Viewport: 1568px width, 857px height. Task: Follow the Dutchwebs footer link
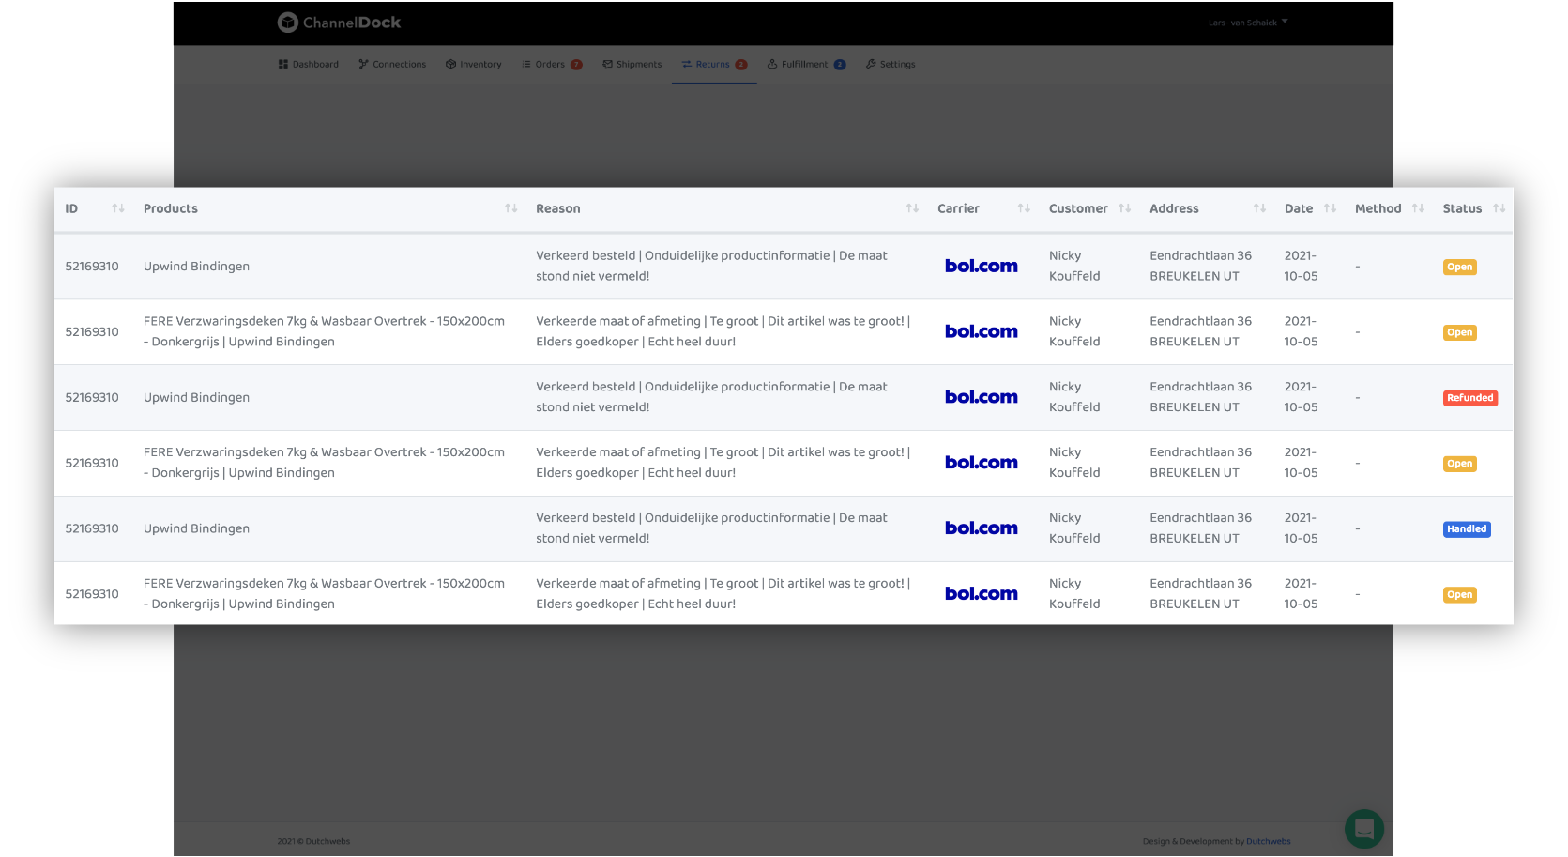click(1268, 842)
